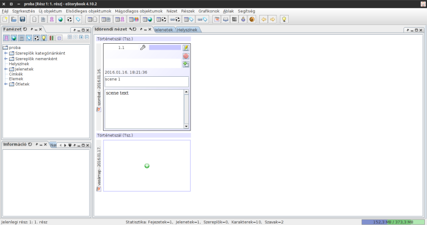Expand all tree nodes with plus icon
This screenshot has height=225, width=427.
coord(81,37)
